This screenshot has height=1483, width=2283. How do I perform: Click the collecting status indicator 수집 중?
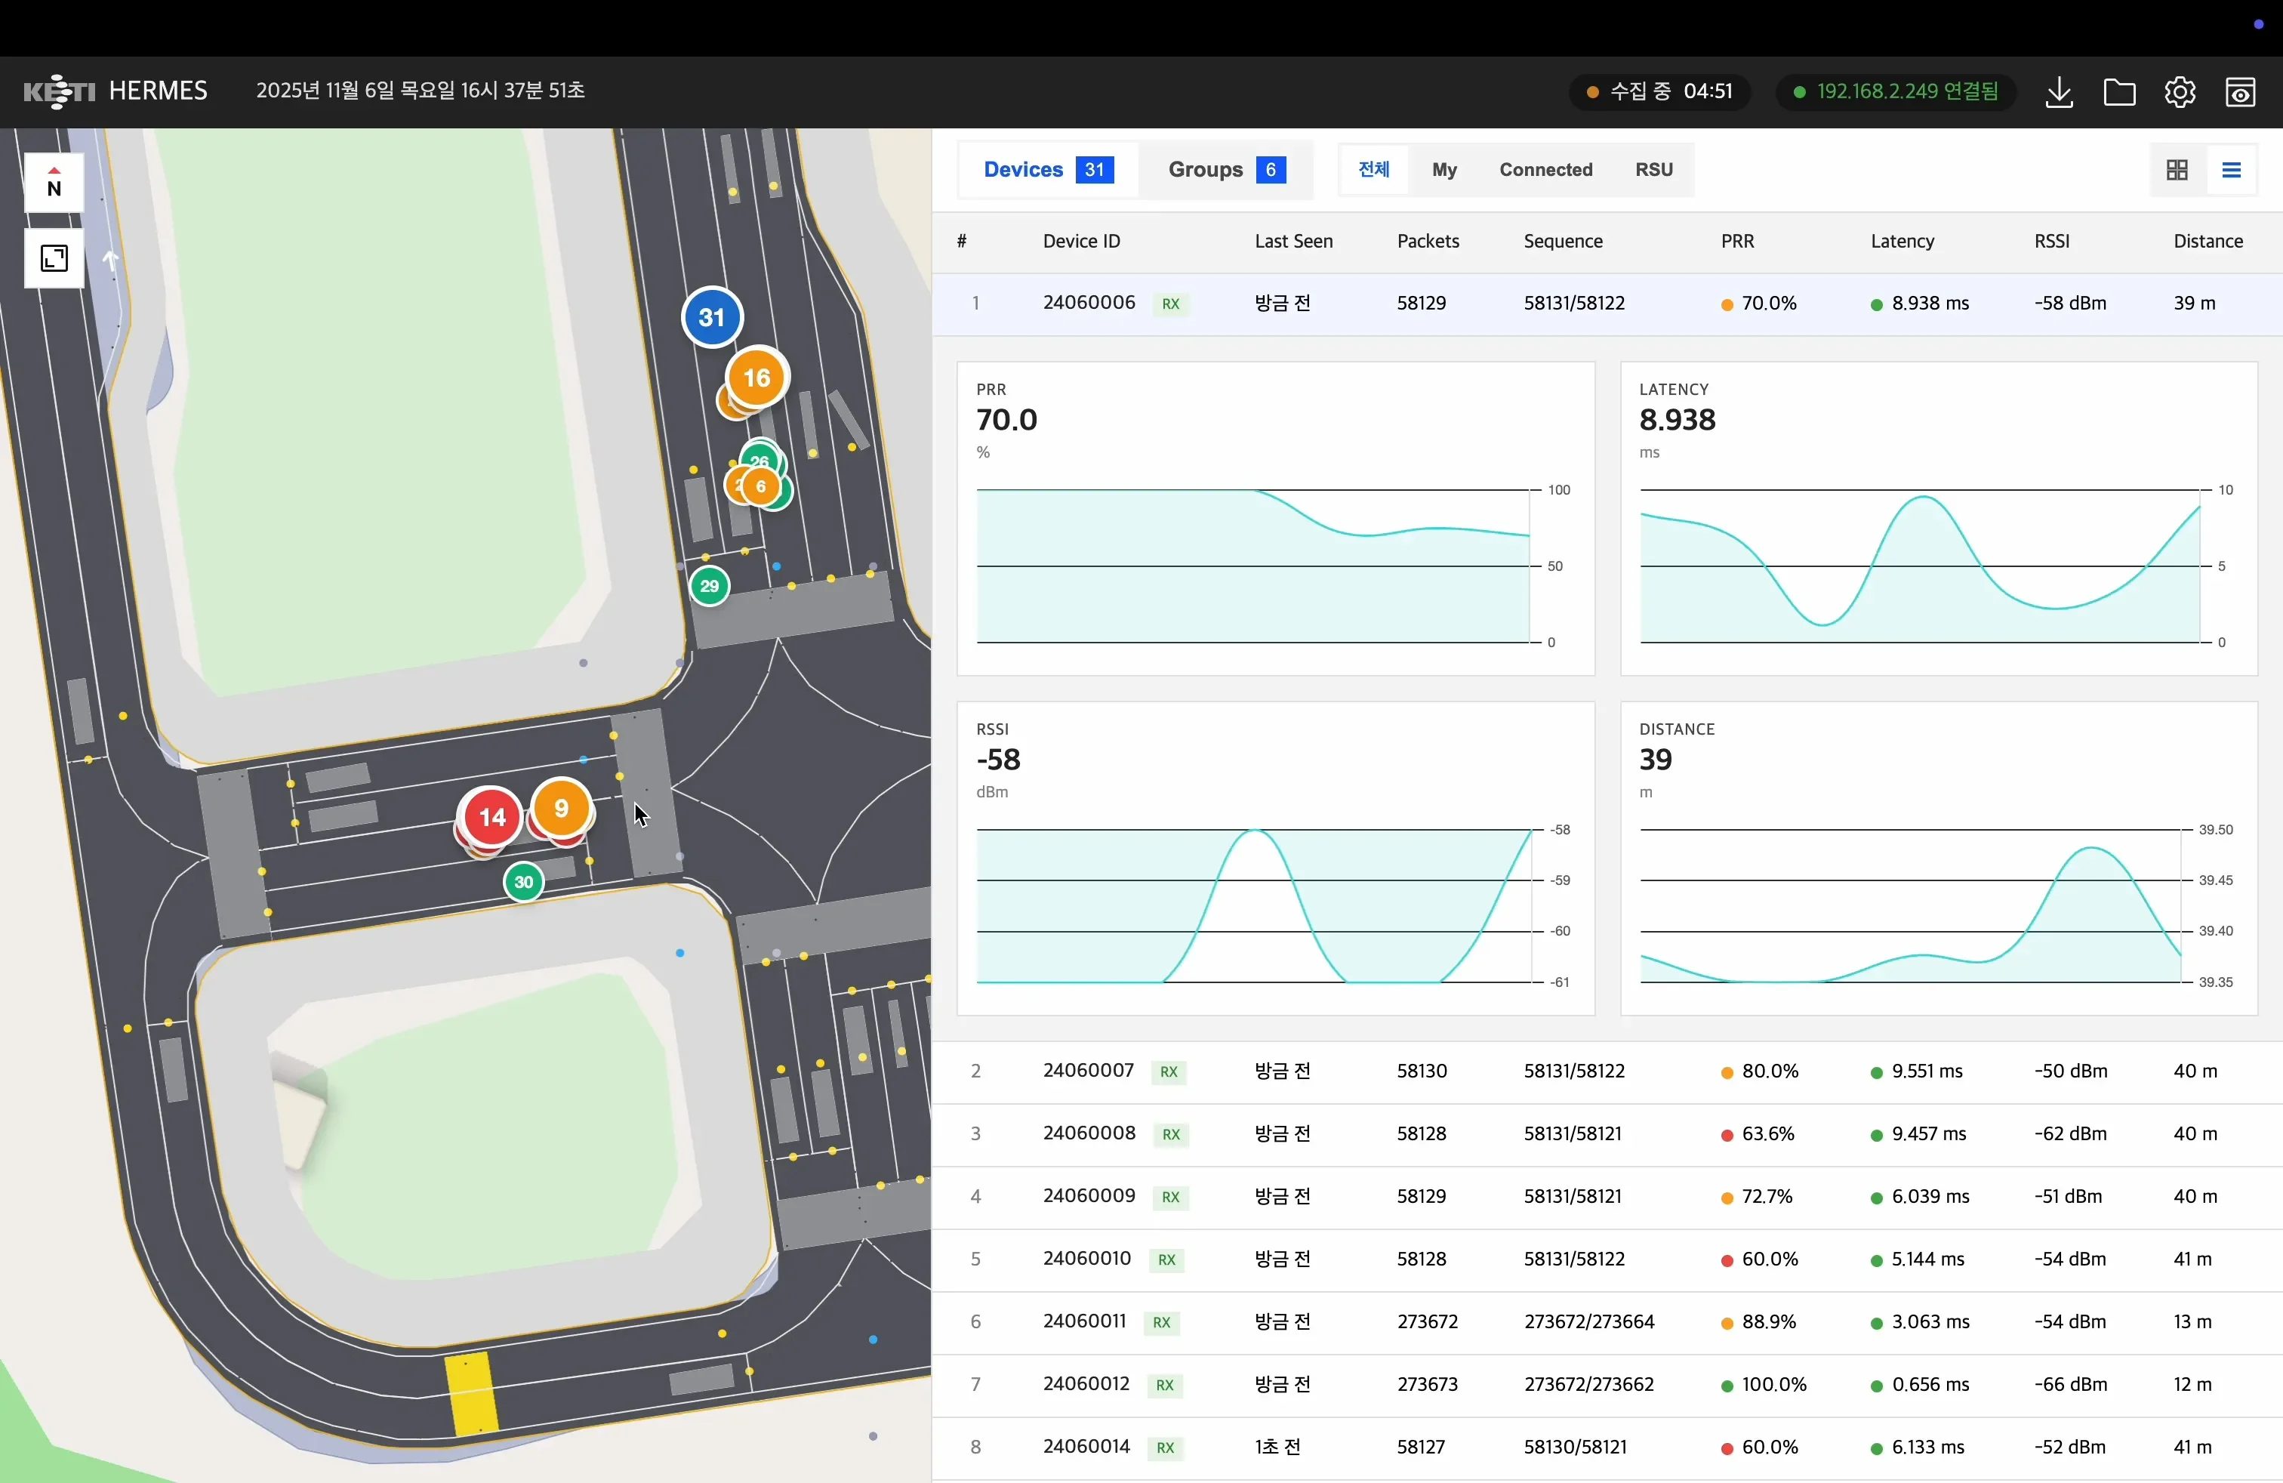tap(1659, 91)
